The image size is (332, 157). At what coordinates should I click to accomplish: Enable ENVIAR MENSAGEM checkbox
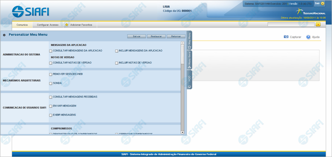point(51,106)
